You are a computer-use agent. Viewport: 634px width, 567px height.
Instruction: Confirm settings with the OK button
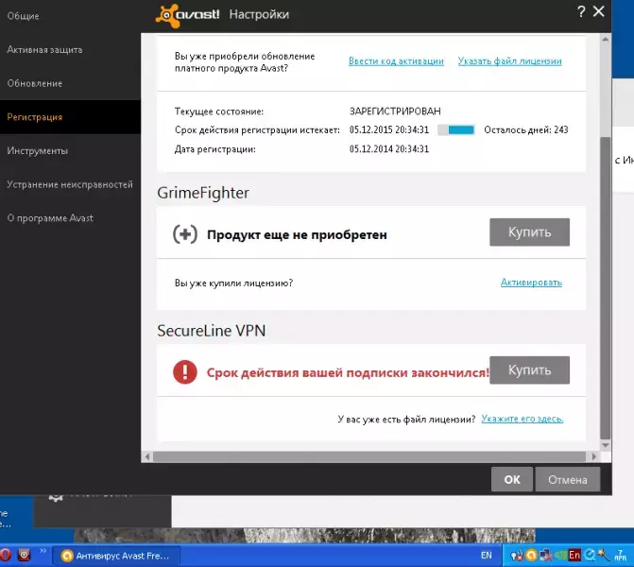512,479
